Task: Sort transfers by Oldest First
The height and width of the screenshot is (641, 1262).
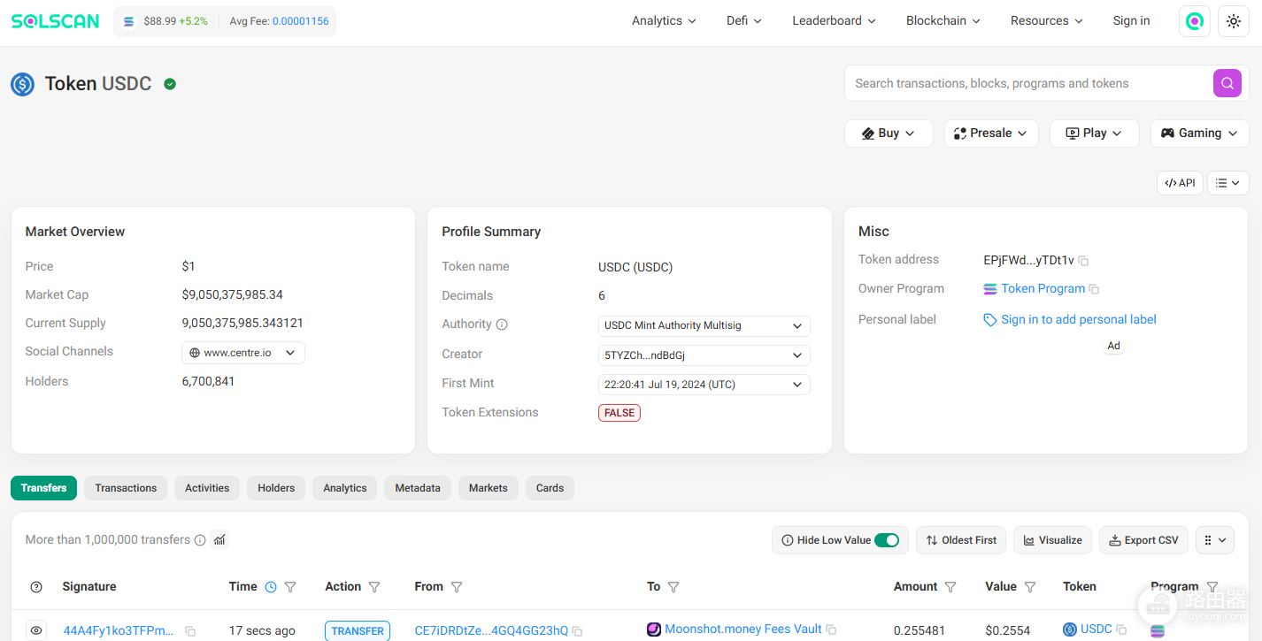Action: (x=961, y=540)
